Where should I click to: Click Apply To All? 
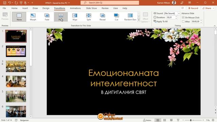(x=160, y=21)
